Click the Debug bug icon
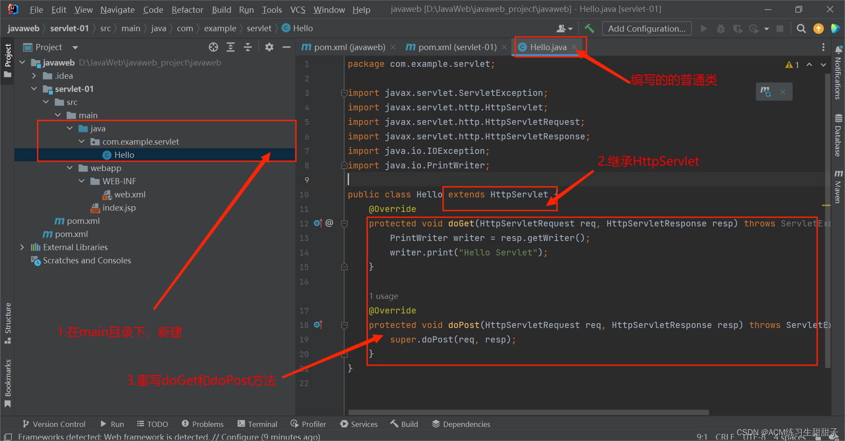 [720, 29]
